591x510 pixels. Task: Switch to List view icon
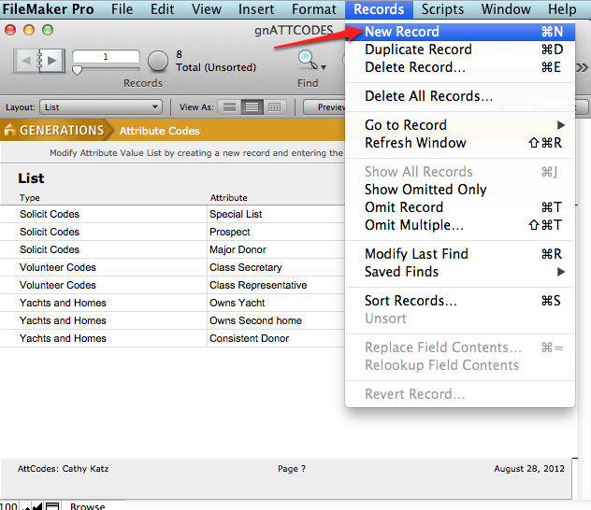[252, 107]
